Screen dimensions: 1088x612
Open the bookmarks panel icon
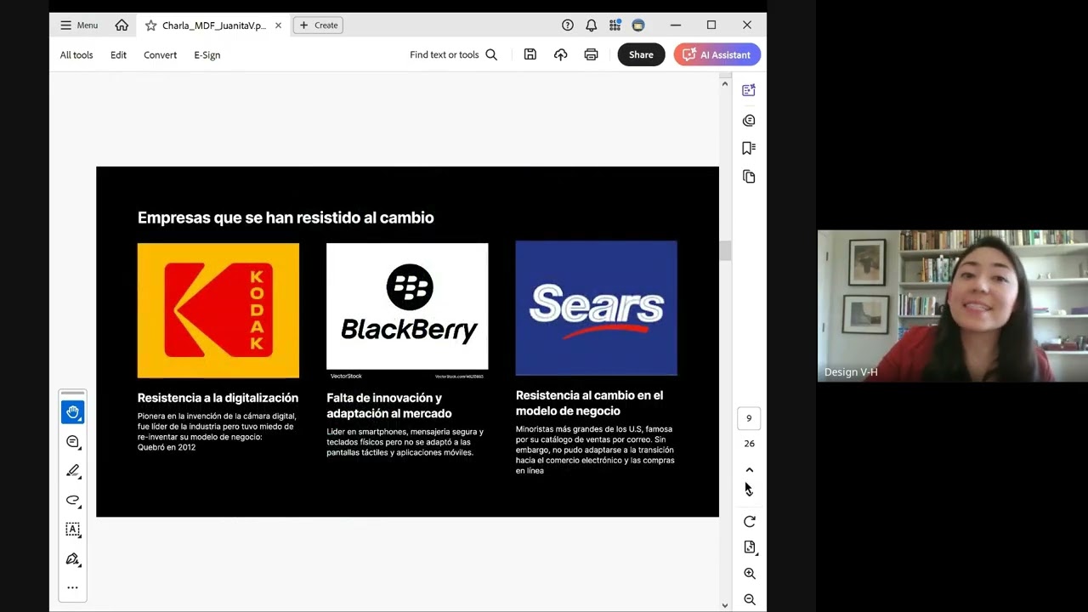(x=749, y=148)
